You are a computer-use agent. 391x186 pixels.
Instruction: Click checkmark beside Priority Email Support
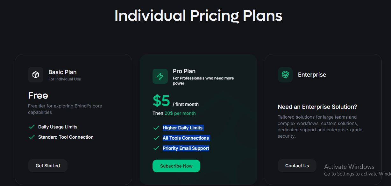tap(156, 148)
